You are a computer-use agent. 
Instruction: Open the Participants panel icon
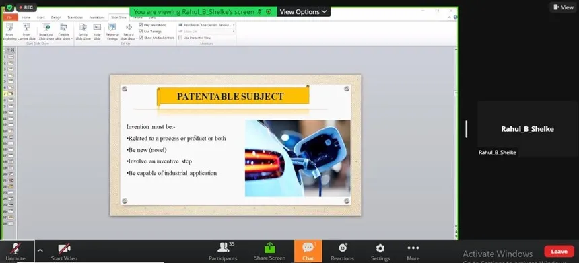tap(223, 247)
